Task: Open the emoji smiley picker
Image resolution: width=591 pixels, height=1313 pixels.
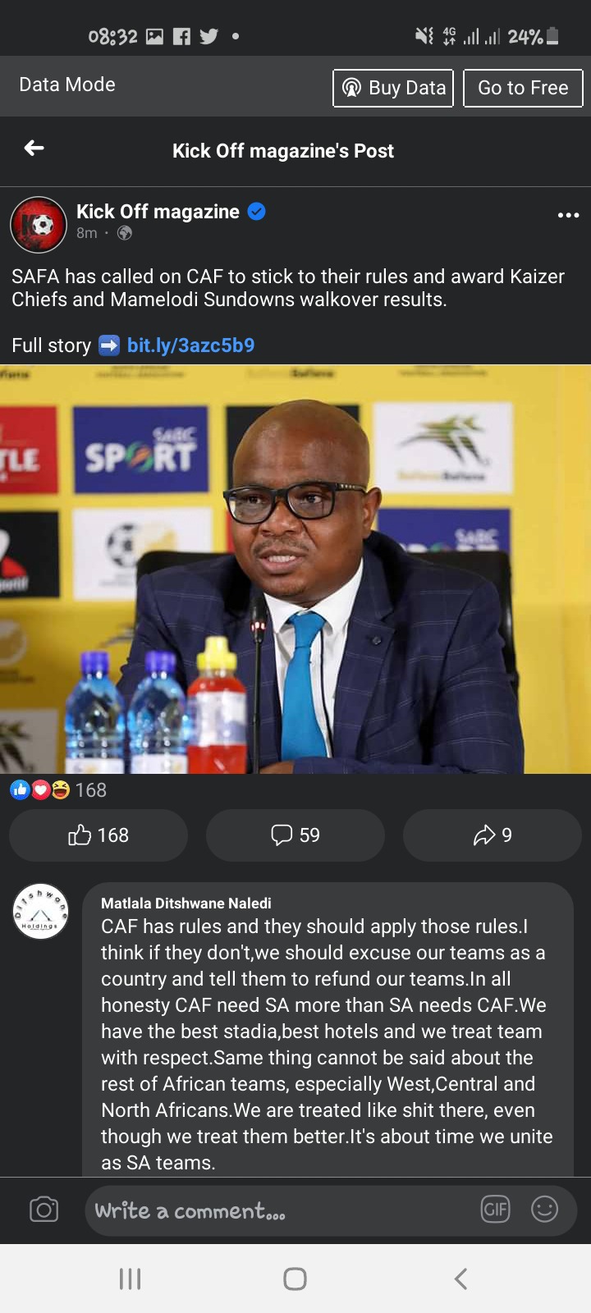Action: click(544, 1209)
